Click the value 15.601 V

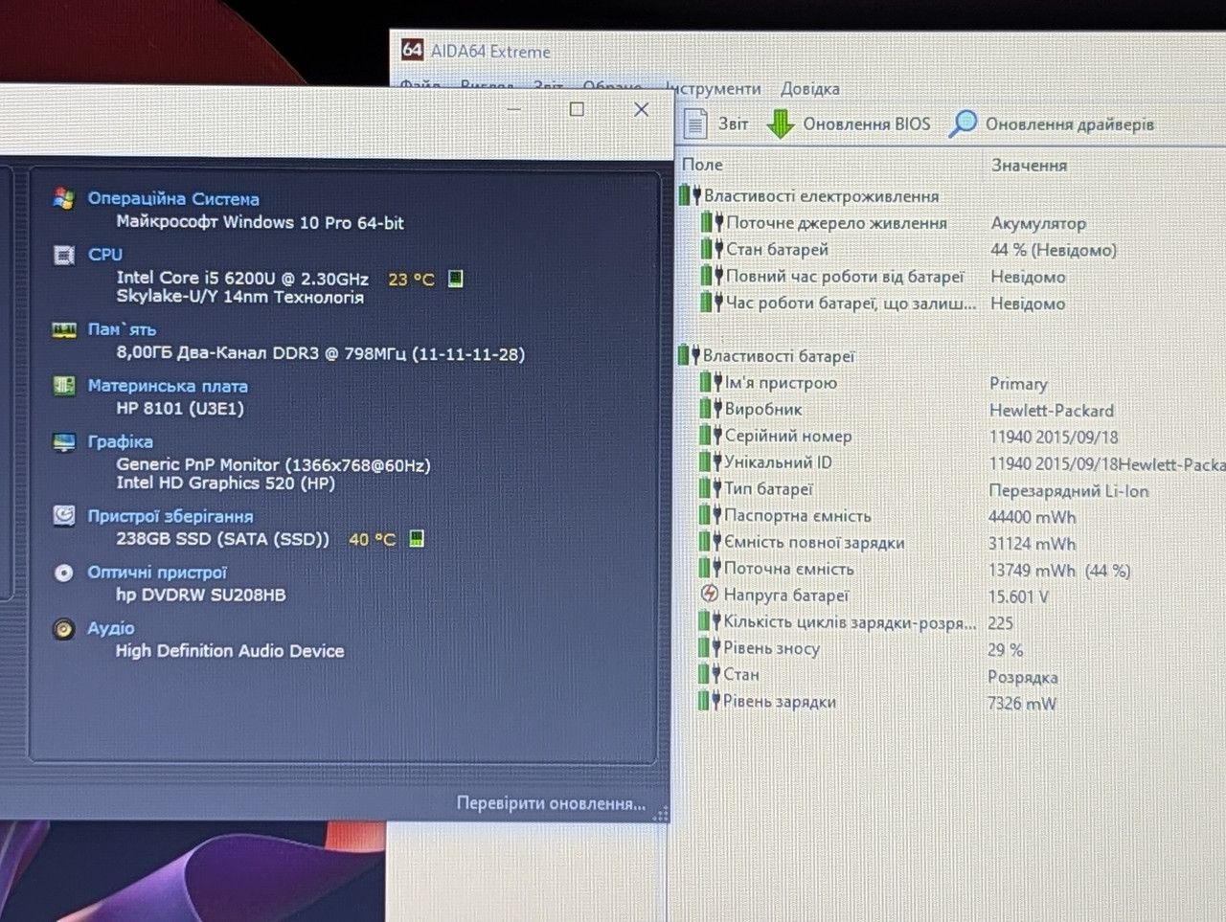1018,596
